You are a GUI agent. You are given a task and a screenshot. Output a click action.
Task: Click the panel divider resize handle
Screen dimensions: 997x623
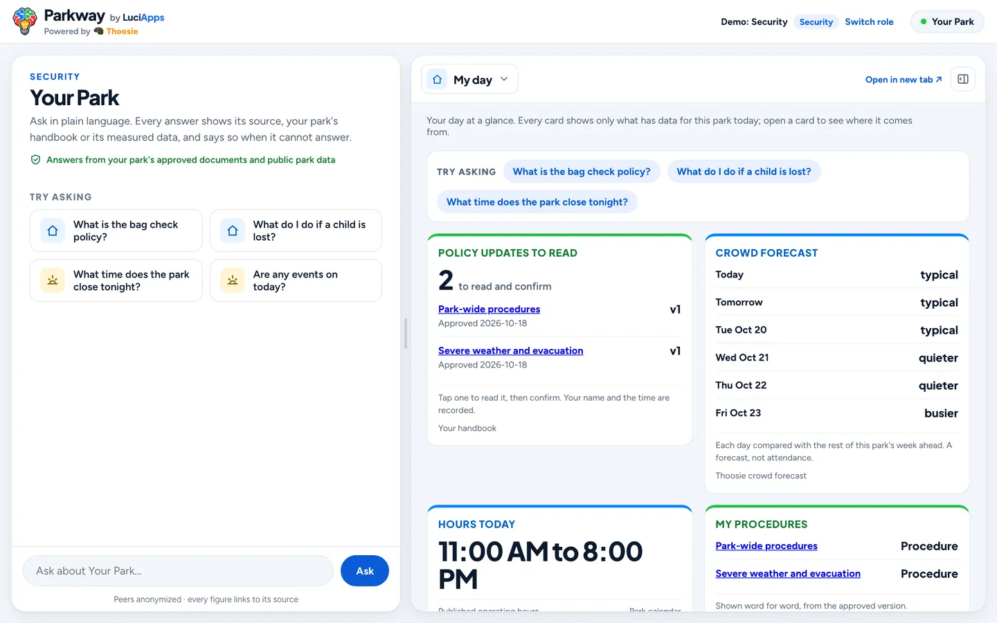[x=406, y=334]
